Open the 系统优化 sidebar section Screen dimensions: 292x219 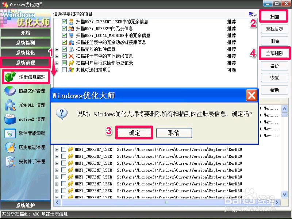click(26, 53)
